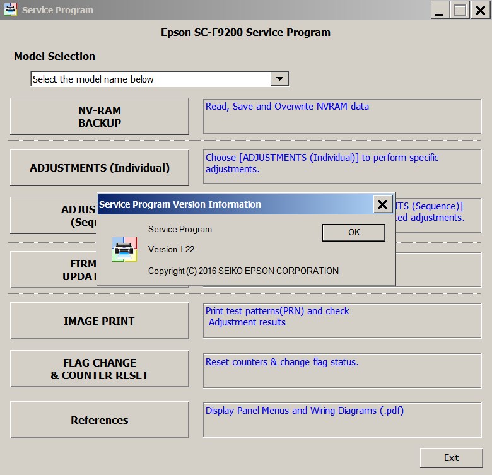Click the Service Program title bar app icon
Viewport: 492px width, 475px height.
click(10, 9)
